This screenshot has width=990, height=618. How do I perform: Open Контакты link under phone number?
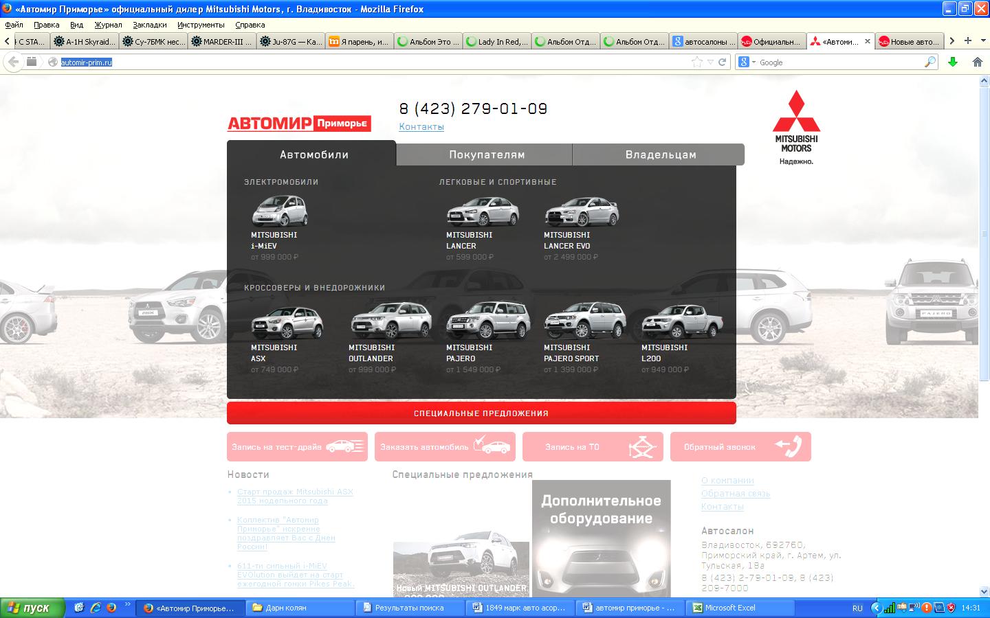[421, 127]
